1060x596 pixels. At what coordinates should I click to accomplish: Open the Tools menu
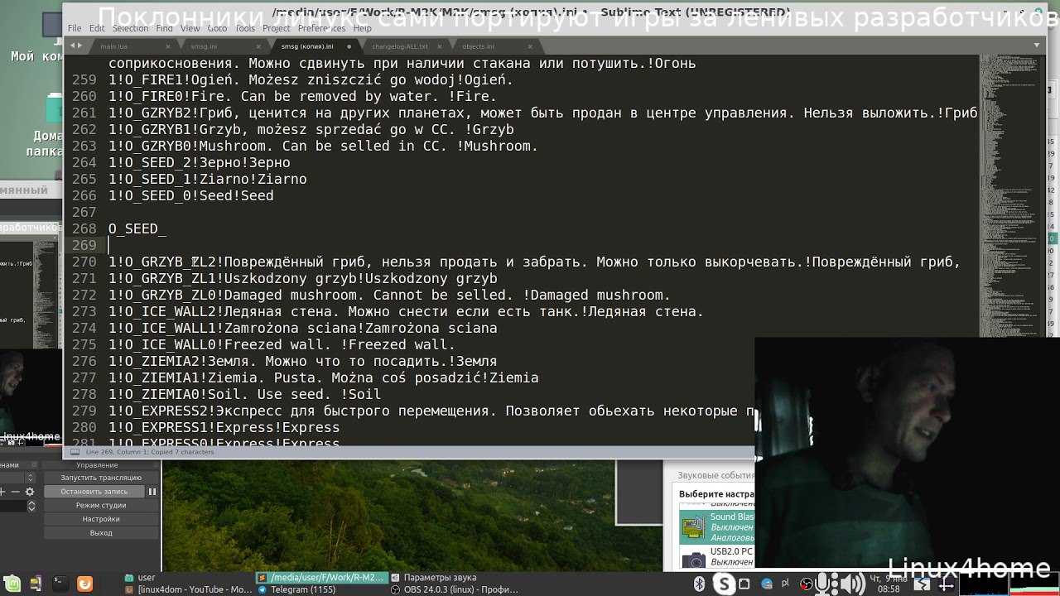click(x=245, y=28)
